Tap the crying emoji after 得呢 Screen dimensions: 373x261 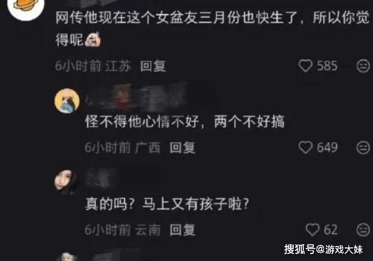tap(93, 39)
